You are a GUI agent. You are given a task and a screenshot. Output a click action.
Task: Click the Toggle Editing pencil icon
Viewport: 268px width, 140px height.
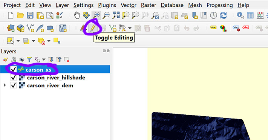point(93,28)
